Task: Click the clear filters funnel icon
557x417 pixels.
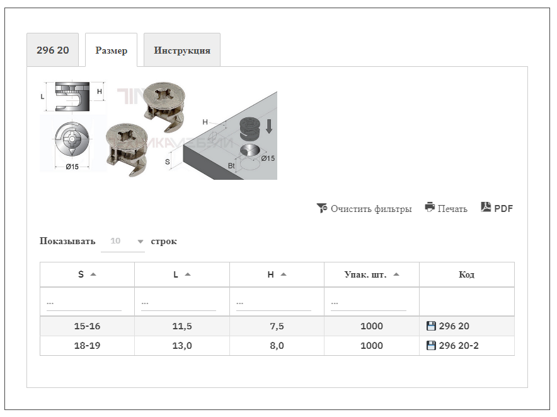Action: tap(322, 208)
